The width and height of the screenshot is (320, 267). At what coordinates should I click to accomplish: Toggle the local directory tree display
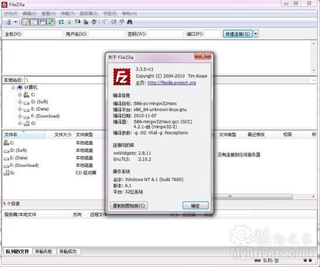coord(34,22)
